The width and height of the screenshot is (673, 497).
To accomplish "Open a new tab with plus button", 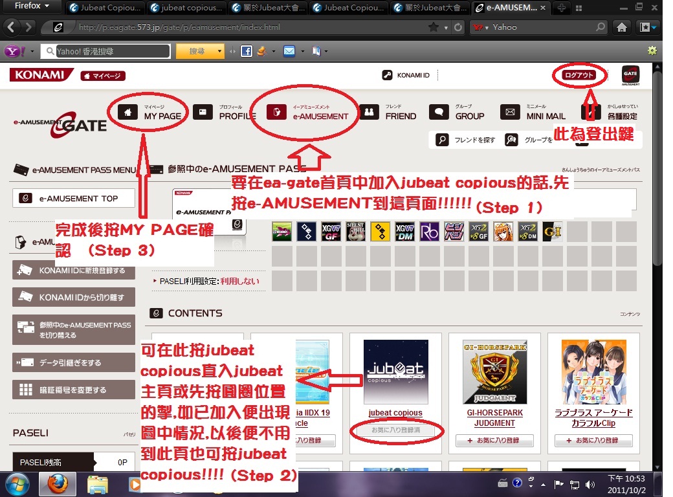I will click(562, 8).
